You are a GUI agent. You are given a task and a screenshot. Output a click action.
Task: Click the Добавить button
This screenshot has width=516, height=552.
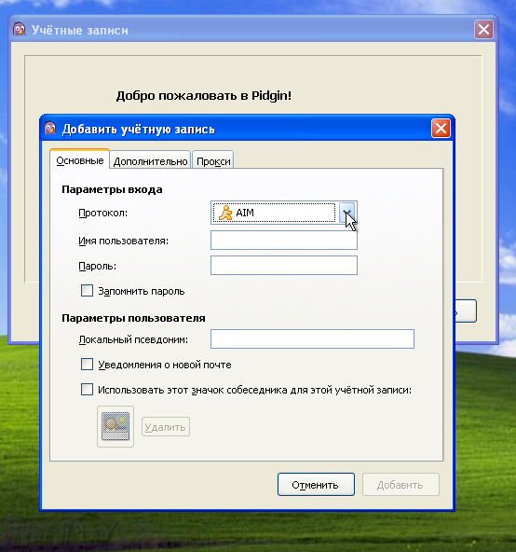(x=401, y=485)
